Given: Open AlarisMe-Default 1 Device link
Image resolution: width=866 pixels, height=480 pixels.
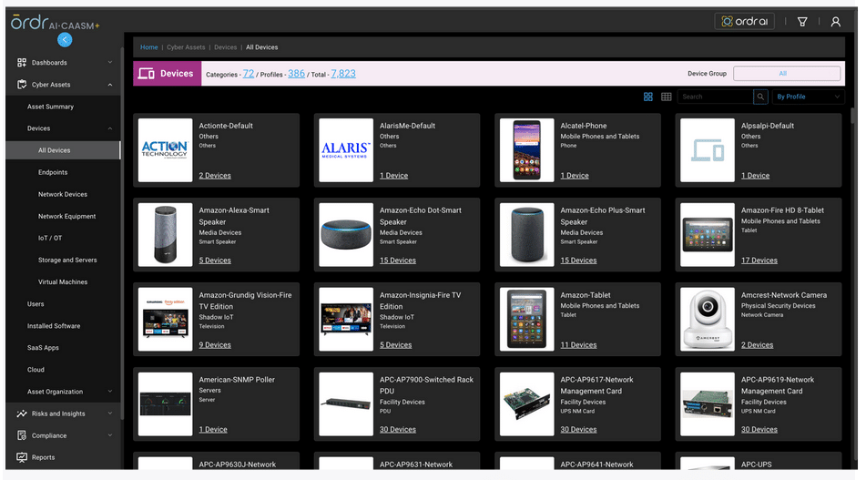Looking at the screenshot, I should (x=393, y=176).
